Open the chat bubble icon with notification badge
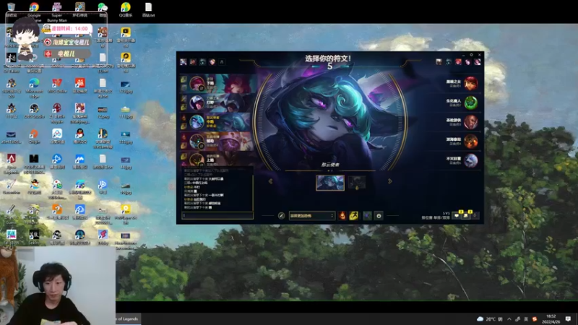This screenshot has width=578, height=325. 457,215
